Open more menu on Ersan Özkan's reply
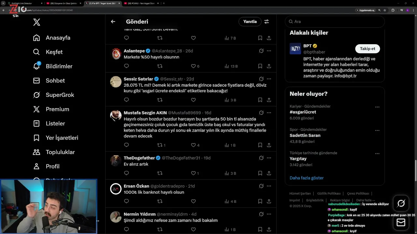This screenshot has height=234, width=417. tap(269, 186)
